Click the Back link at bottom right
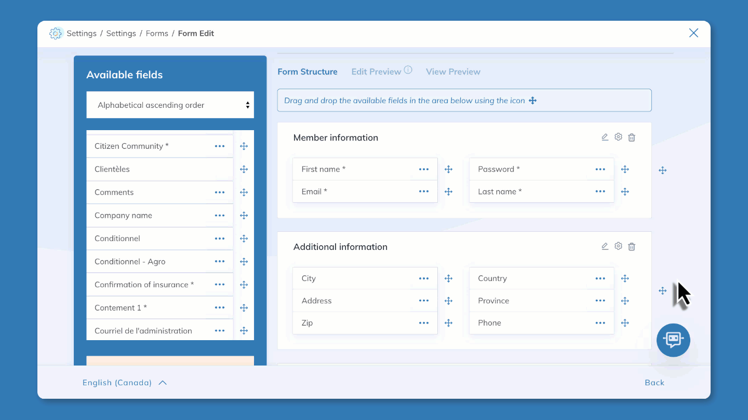The width and height of the screenshot is (748, 420). point(654,383)
